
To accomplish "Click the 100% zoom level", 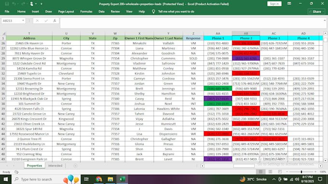I will pyautogui.click(x=323, y=171).
